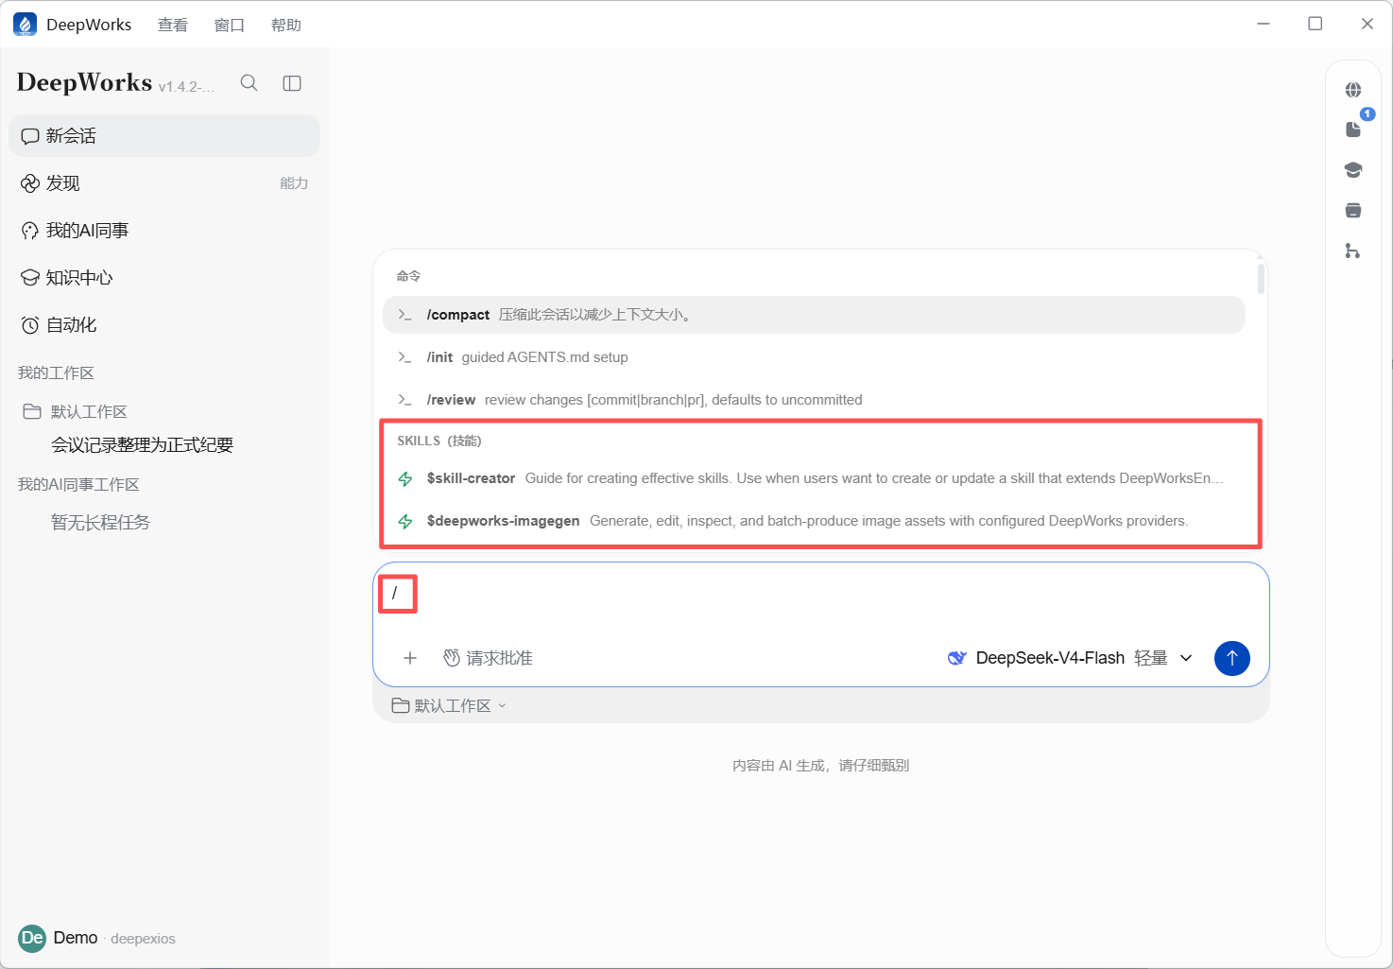Viewport: 1393px width, 969px height.
Task: Click the command list scrollbar
Action: (1261, 280)
